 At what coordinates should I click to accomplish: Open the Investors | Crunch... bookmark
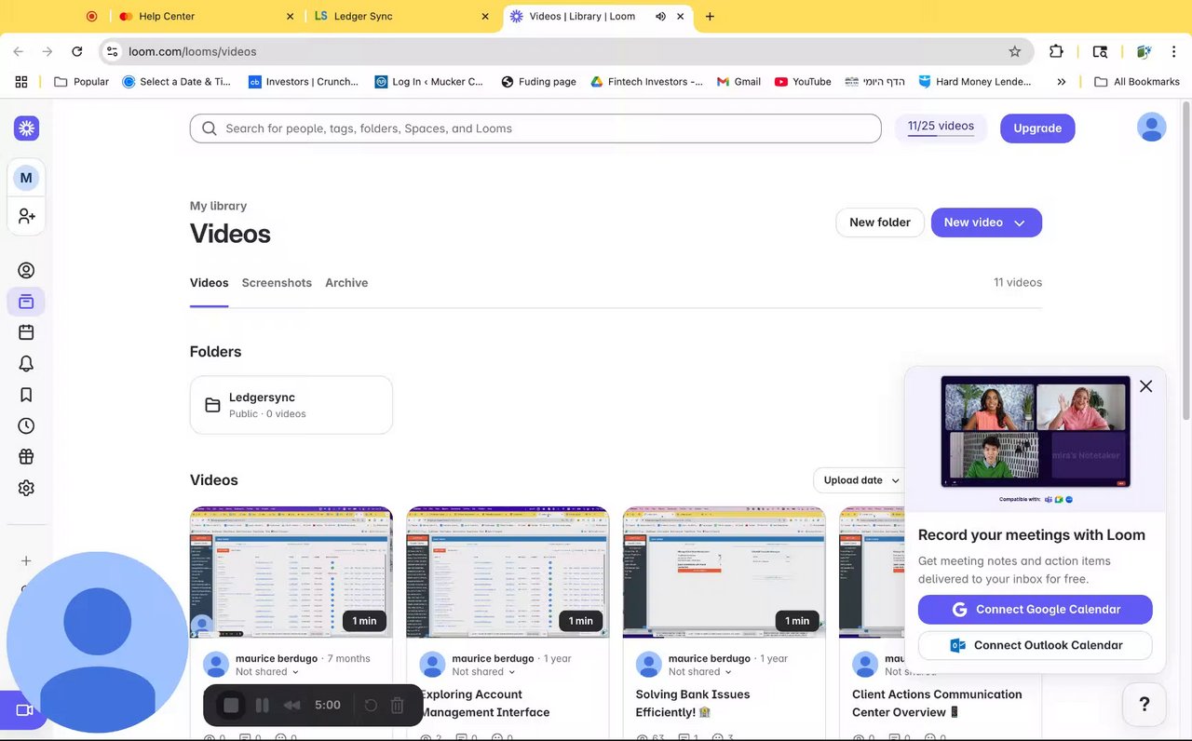point(304,82)
